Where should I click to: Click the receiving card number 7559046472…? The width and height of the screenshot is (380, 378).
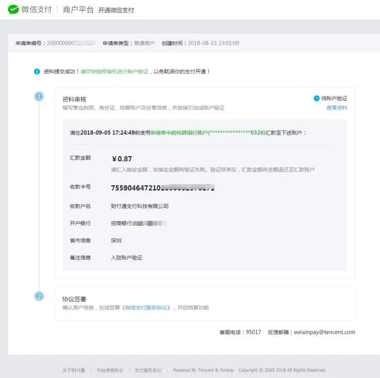point(162,188)
